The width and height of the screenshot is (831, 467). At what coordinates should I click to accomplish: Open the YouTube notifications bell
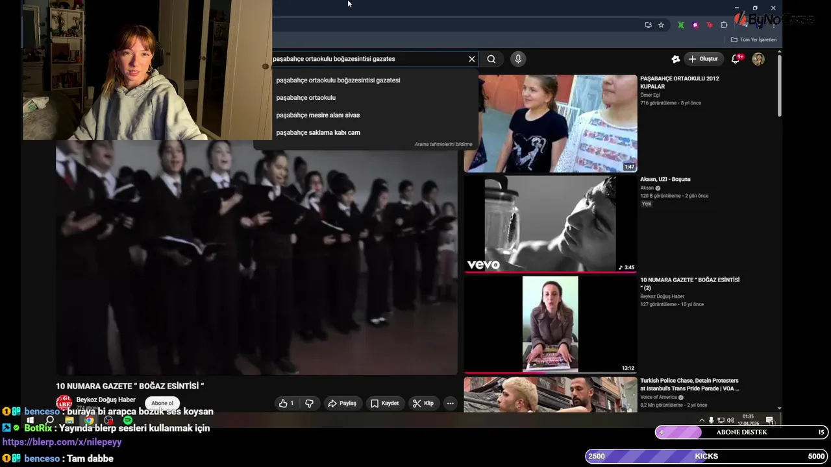click(736, 59)
